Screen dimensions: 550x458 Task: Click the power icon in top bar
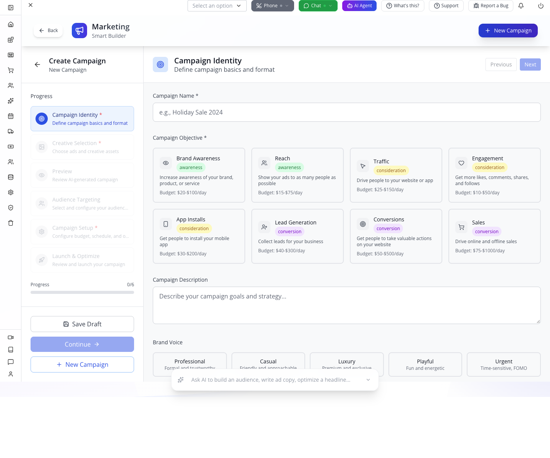point(541,6)
